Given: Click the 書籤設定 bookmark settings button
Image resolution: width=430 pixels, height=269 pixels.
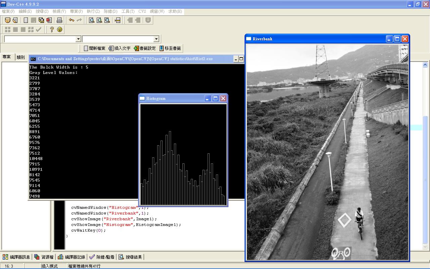Looking at the screenshot, I should click(145, 48).
